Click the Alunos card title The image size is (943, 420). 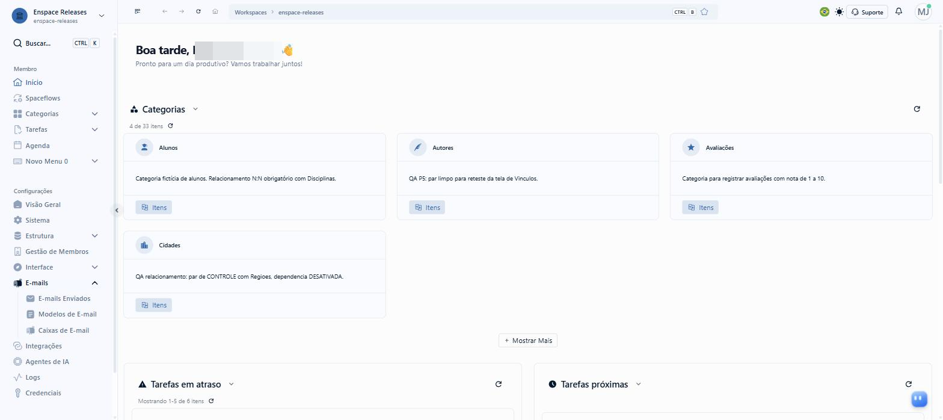pos(168,147)
